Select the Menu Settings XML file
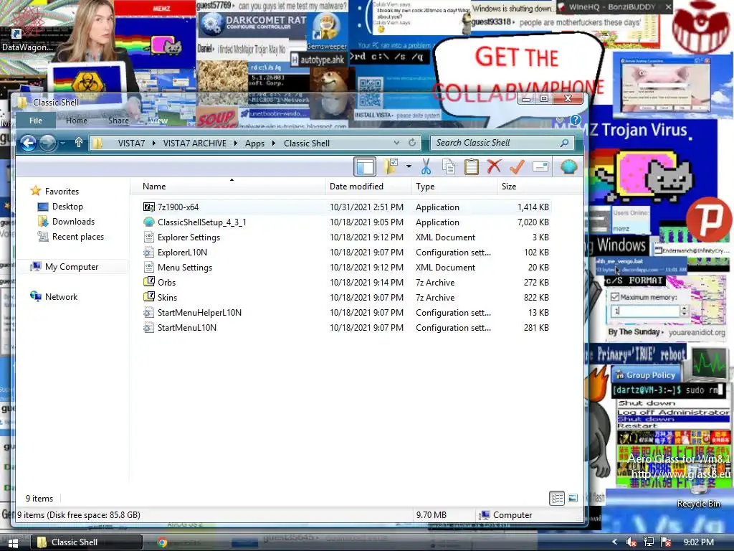This screenshot has width=734, height=551. point(346,268)
